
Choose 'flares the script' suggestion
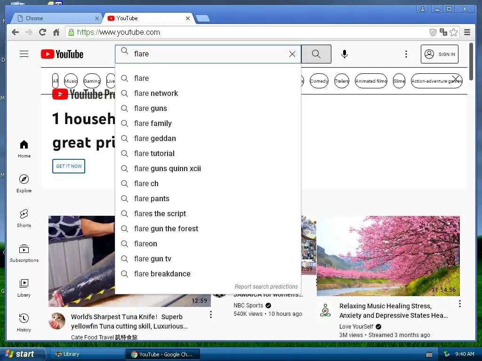pos(208,214)
